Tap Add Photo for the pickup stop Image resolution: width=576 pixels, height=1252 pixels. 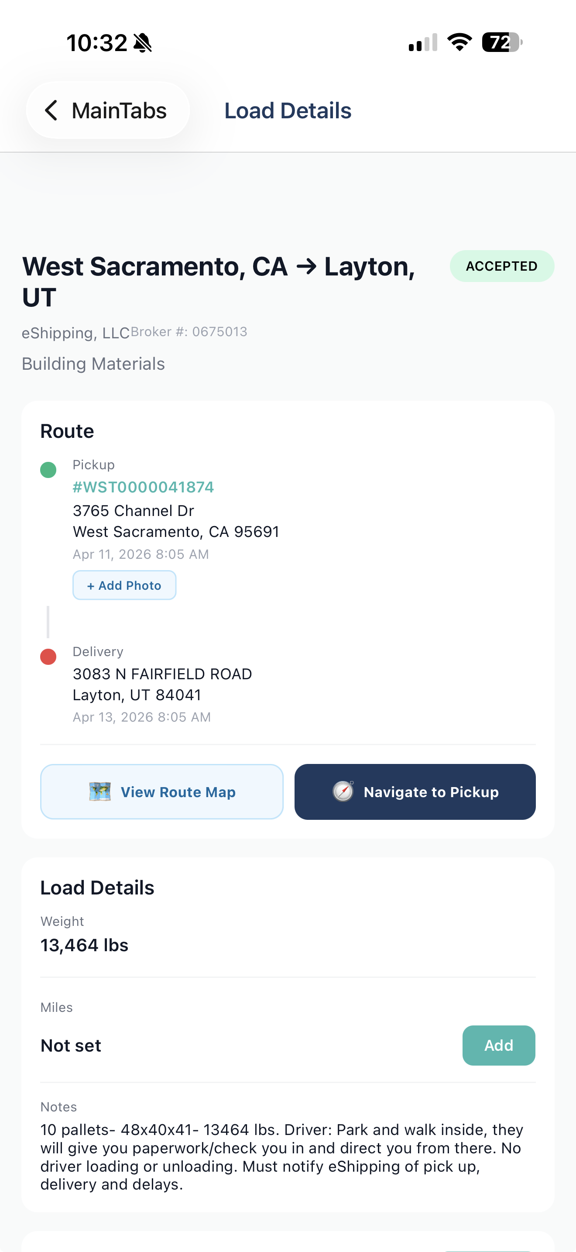click(x=124, y=585)
